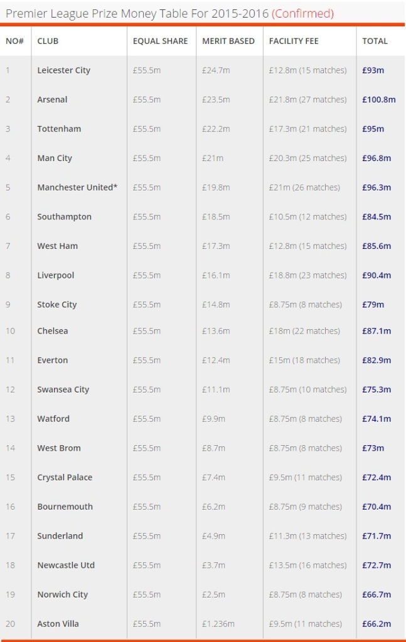Image resolution: width=406 pixels, height=642 pixels.
Task: Click Newcastle Utd's £72.7m total
Action: (x=377, y=566)
